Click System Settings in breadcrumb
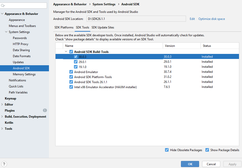The height and width of the screenshot is (168, 242). point(104,4)
